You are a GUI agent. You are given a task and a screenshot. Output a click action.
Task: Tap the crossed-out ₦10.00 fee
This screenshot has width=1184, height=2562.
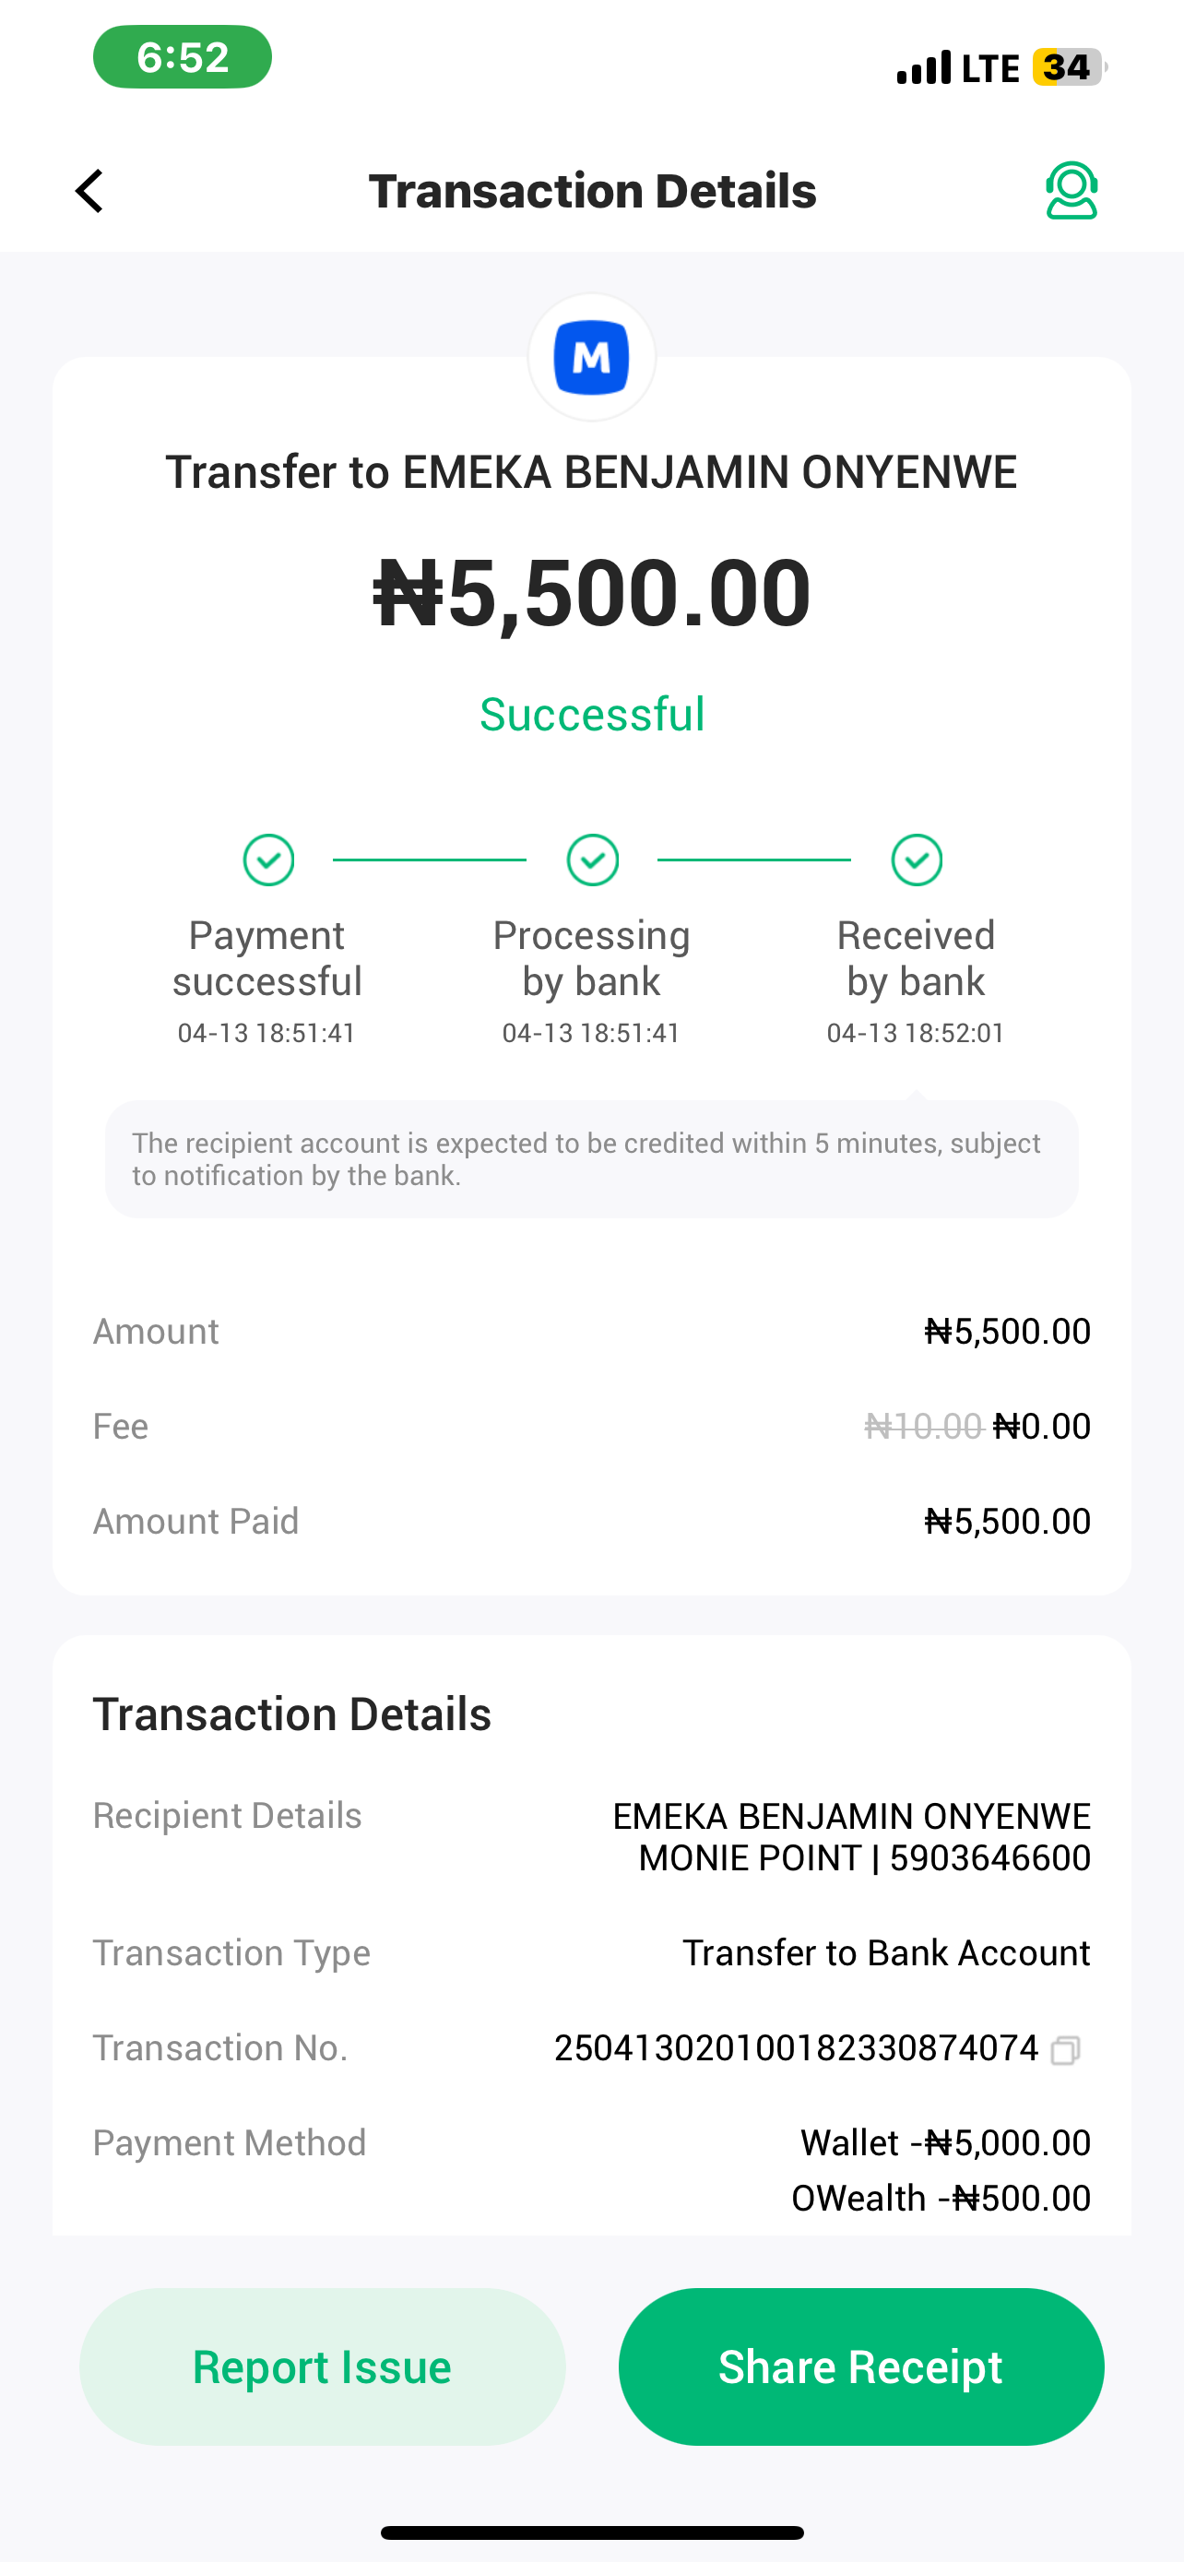922,1426
